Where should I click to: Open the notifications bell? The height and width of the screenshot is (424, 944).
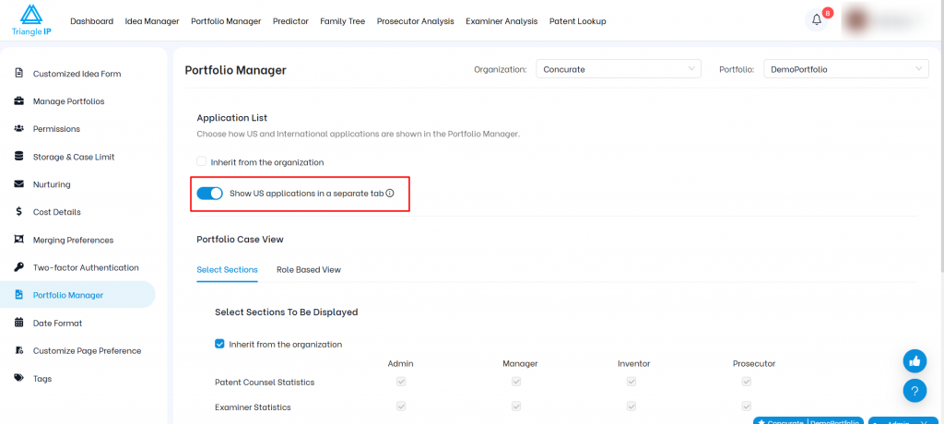pyautogui.click(x=817, y=20)
